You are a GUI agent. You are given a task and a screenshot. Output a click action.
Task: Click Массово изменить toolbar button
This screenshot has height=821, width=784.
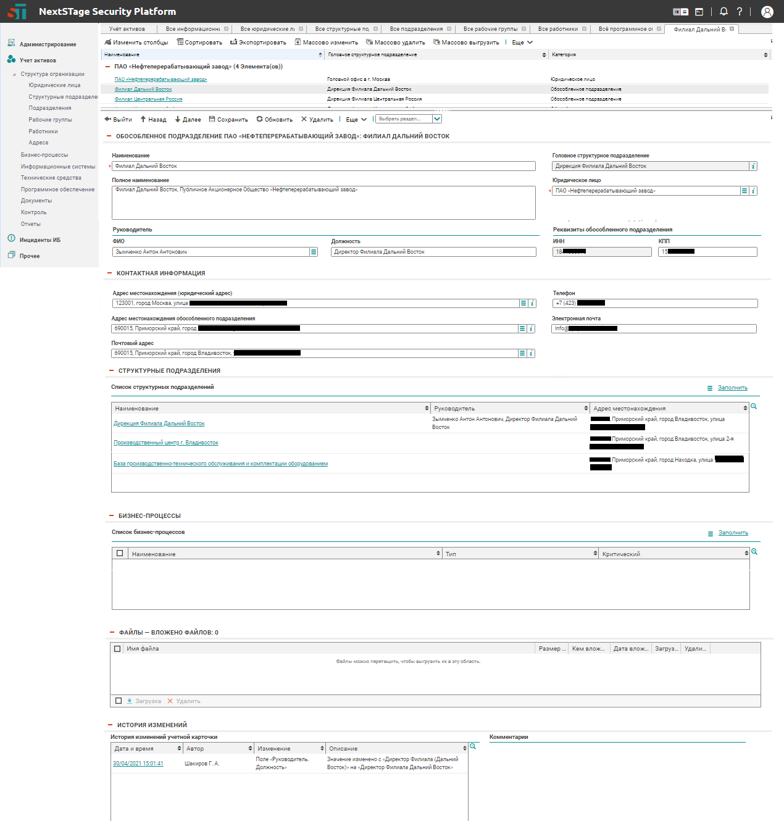326,43
